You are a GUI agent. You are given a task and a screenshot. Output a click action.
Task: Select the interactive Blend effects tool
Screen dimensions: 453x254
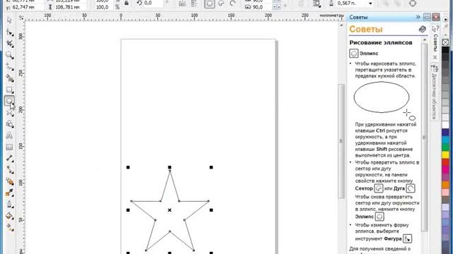point(9,181)
